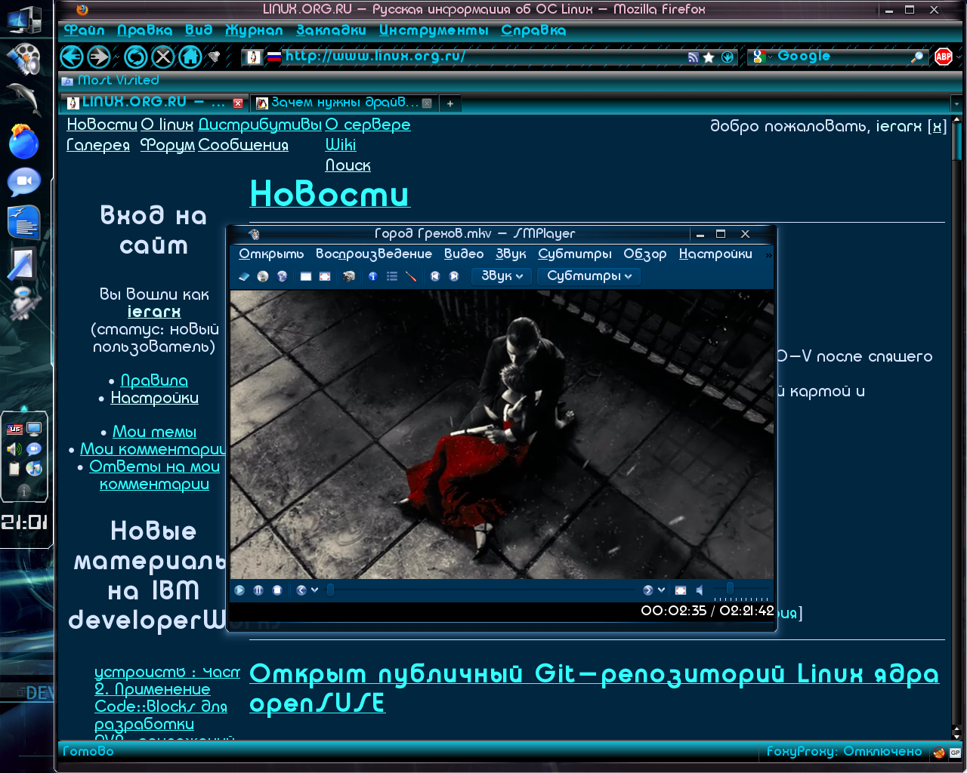The image size is (967, 773).
Task: Click the search magnifier in Google box
Action: (x=917, y=57)
